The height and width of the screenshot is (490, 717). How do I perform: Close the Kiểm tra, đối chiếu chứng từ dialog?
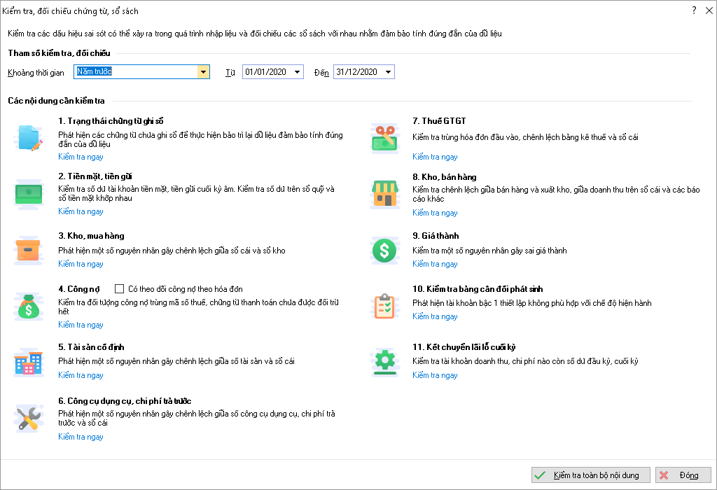709,10
